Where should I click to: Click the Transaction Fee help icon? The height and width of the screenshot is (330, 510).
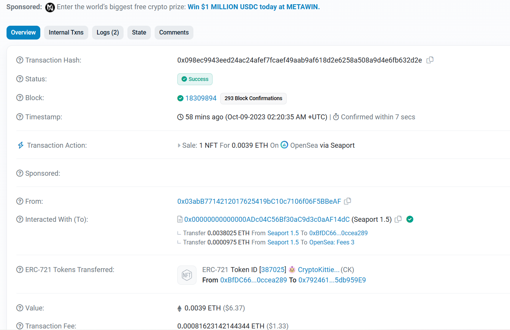20,326
